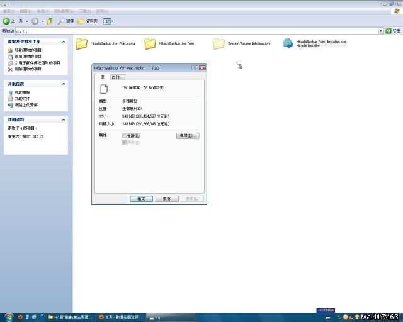Open the 檔案 (File) menu

[9, 11]
